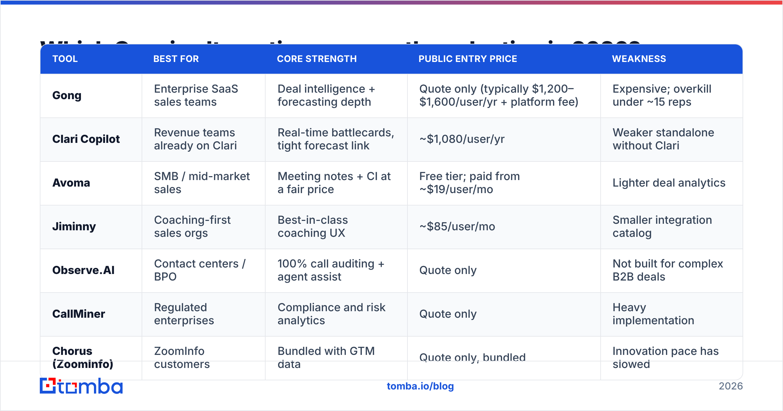
Task: Click the 2026 year label
Action: pos(731,386)
